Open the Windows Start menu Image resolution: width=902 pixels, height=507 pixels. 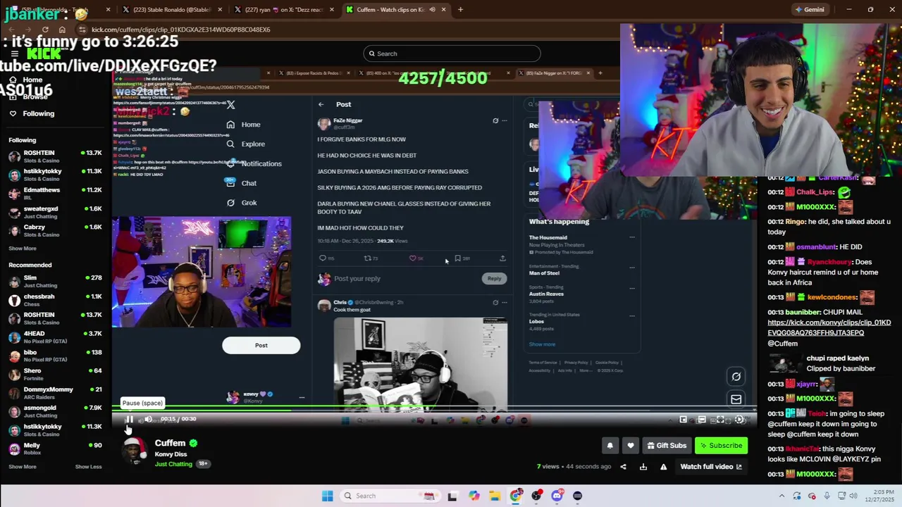point(327,496)
